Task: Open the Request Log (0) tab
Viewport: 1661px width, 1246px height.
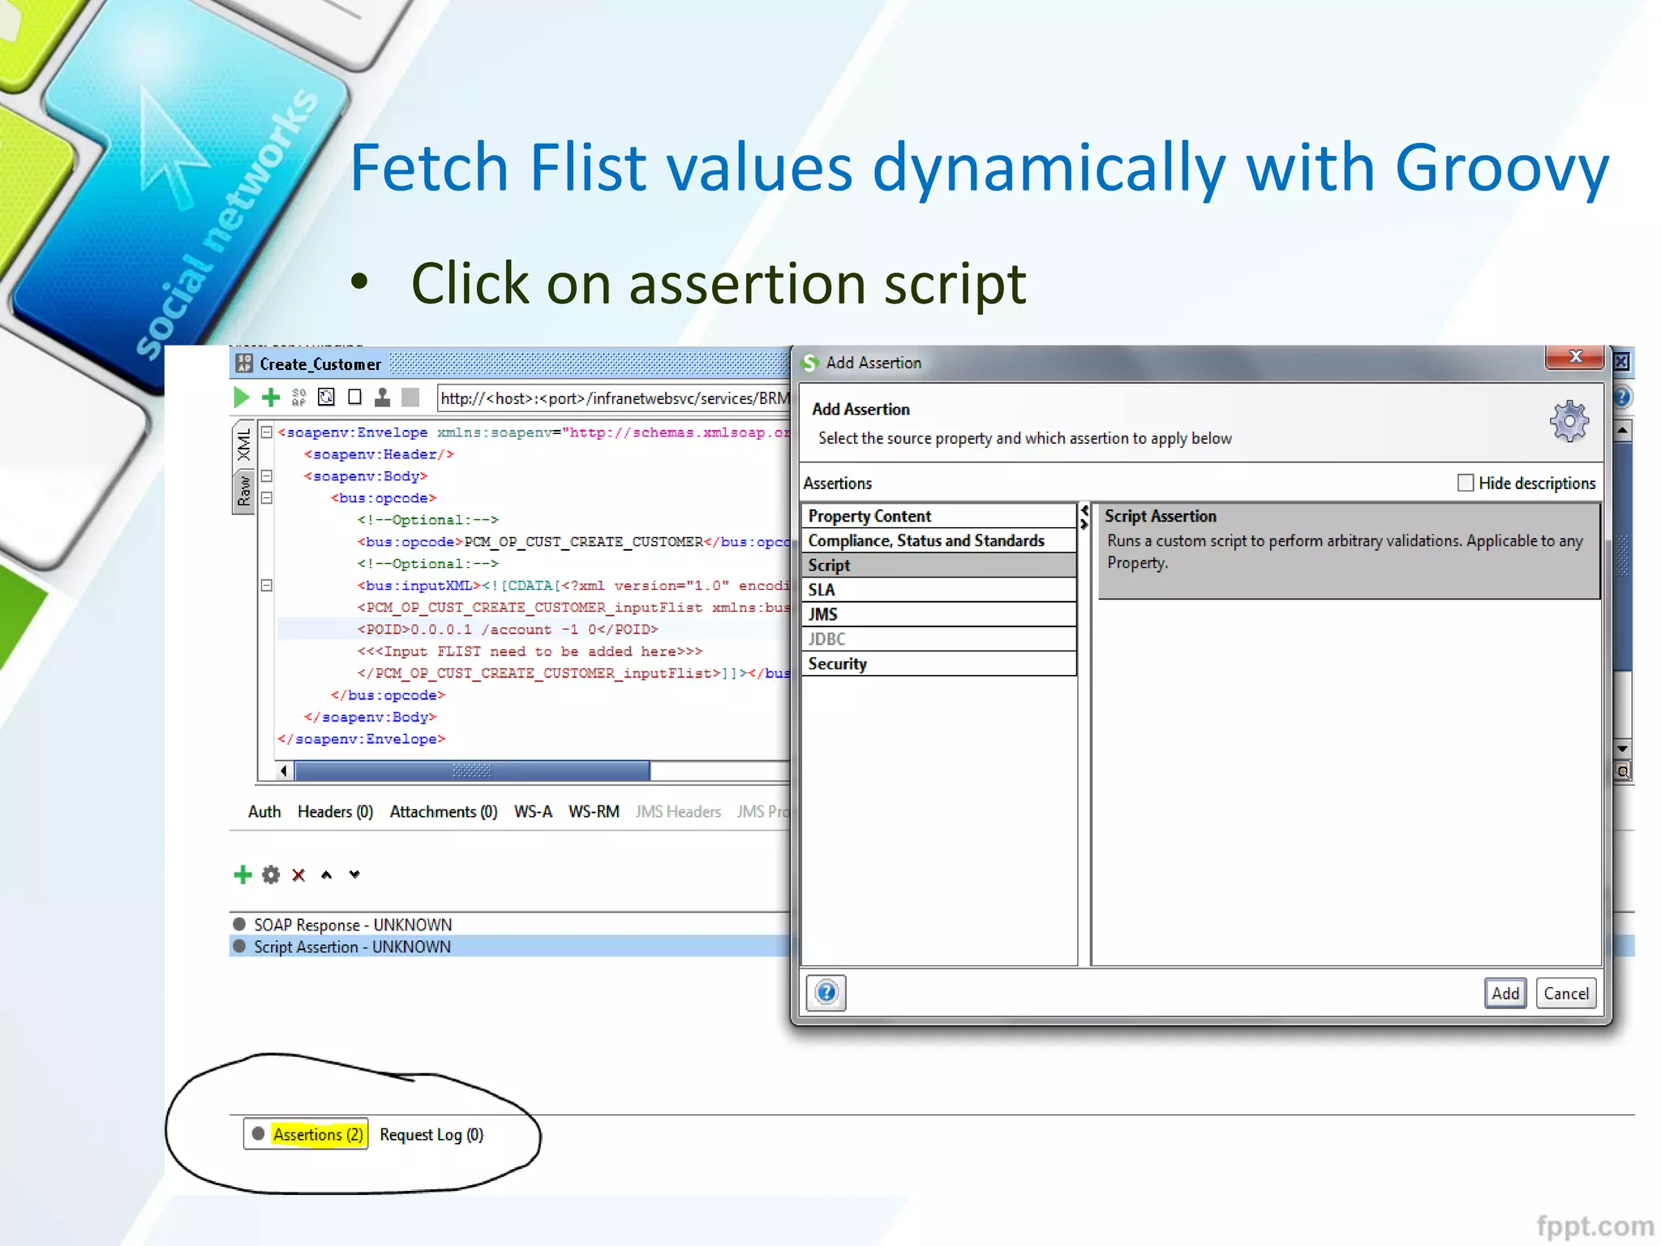Action: [431, 1135]
